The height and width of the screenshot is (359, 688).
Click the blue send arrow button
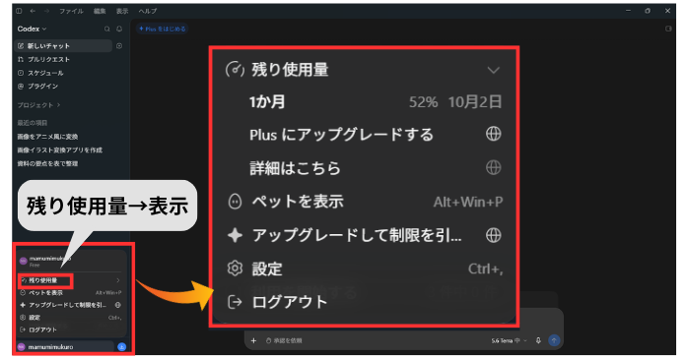tap(554, 340)
